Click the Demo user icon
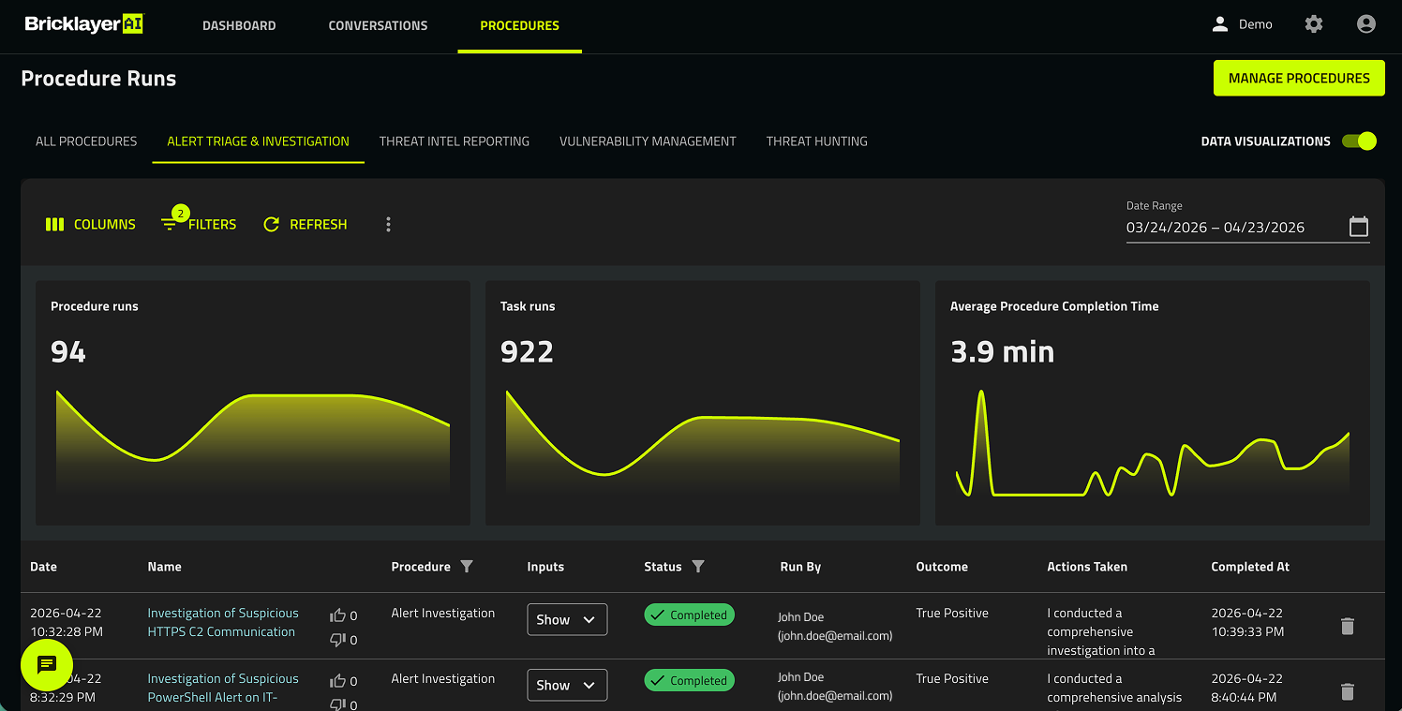 (1219, 24)
